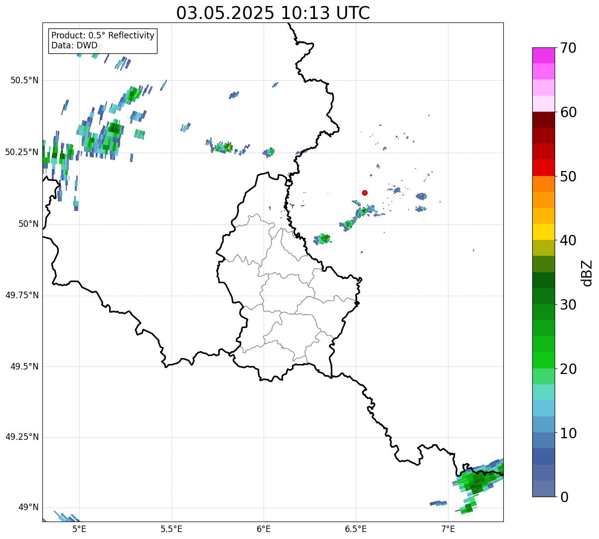Click the colorbar tick label 40
This screenshot has width=599, height=539.
click(569, 240)
